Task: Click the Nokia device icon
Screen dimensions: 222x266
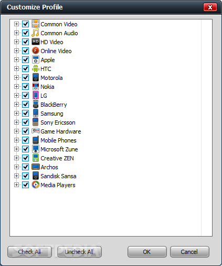Action: (36, 86)
